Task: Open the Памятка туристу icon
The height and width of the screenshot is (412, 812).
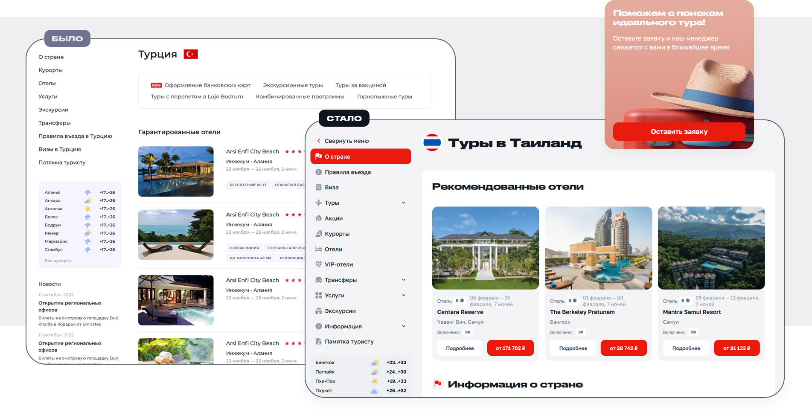Action: (318, 341)
